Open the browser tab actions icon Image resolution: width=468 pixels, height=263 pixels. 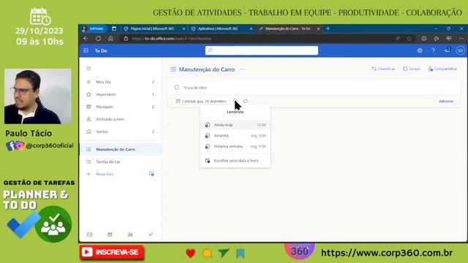114,28
